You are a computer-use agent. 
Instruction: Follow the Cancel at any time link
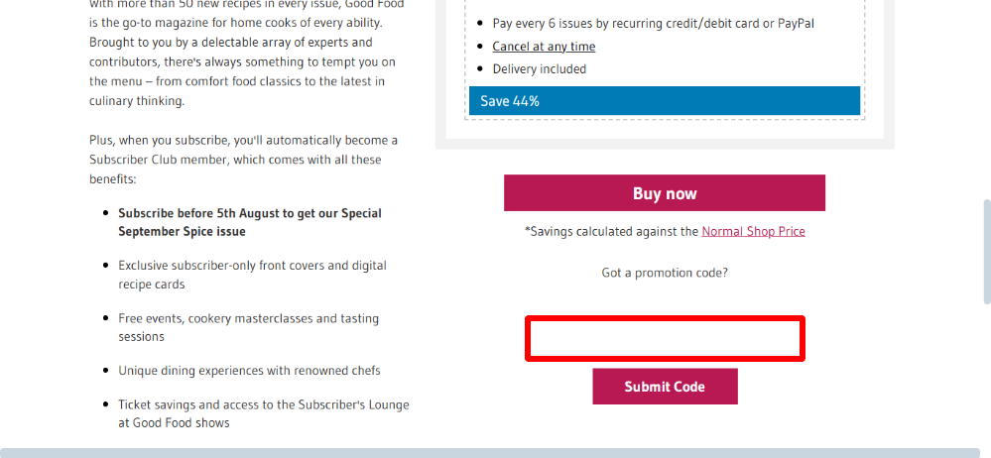coord(544,47)
